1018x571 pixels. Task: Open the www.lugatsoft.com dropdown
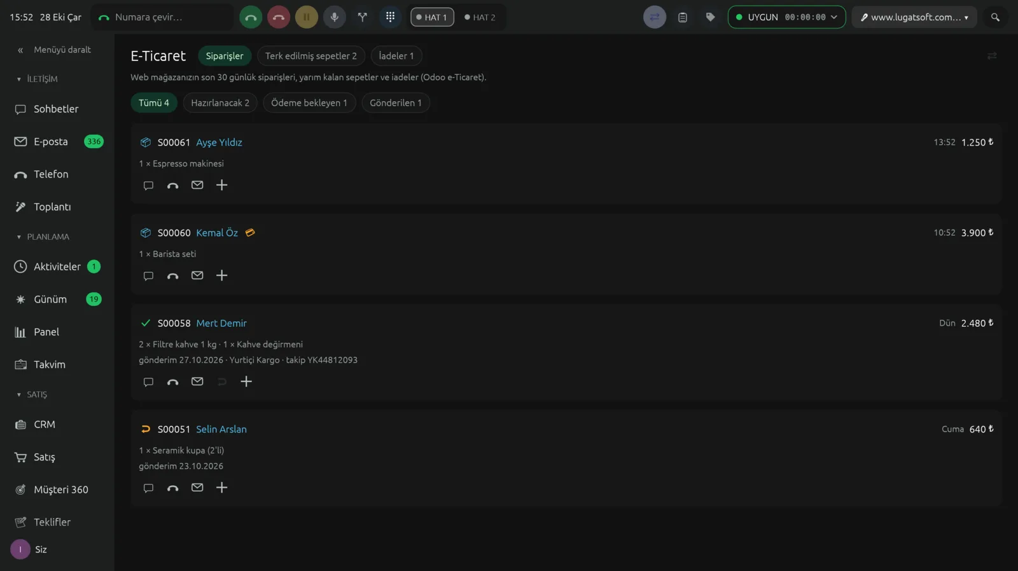coord(914,17)
